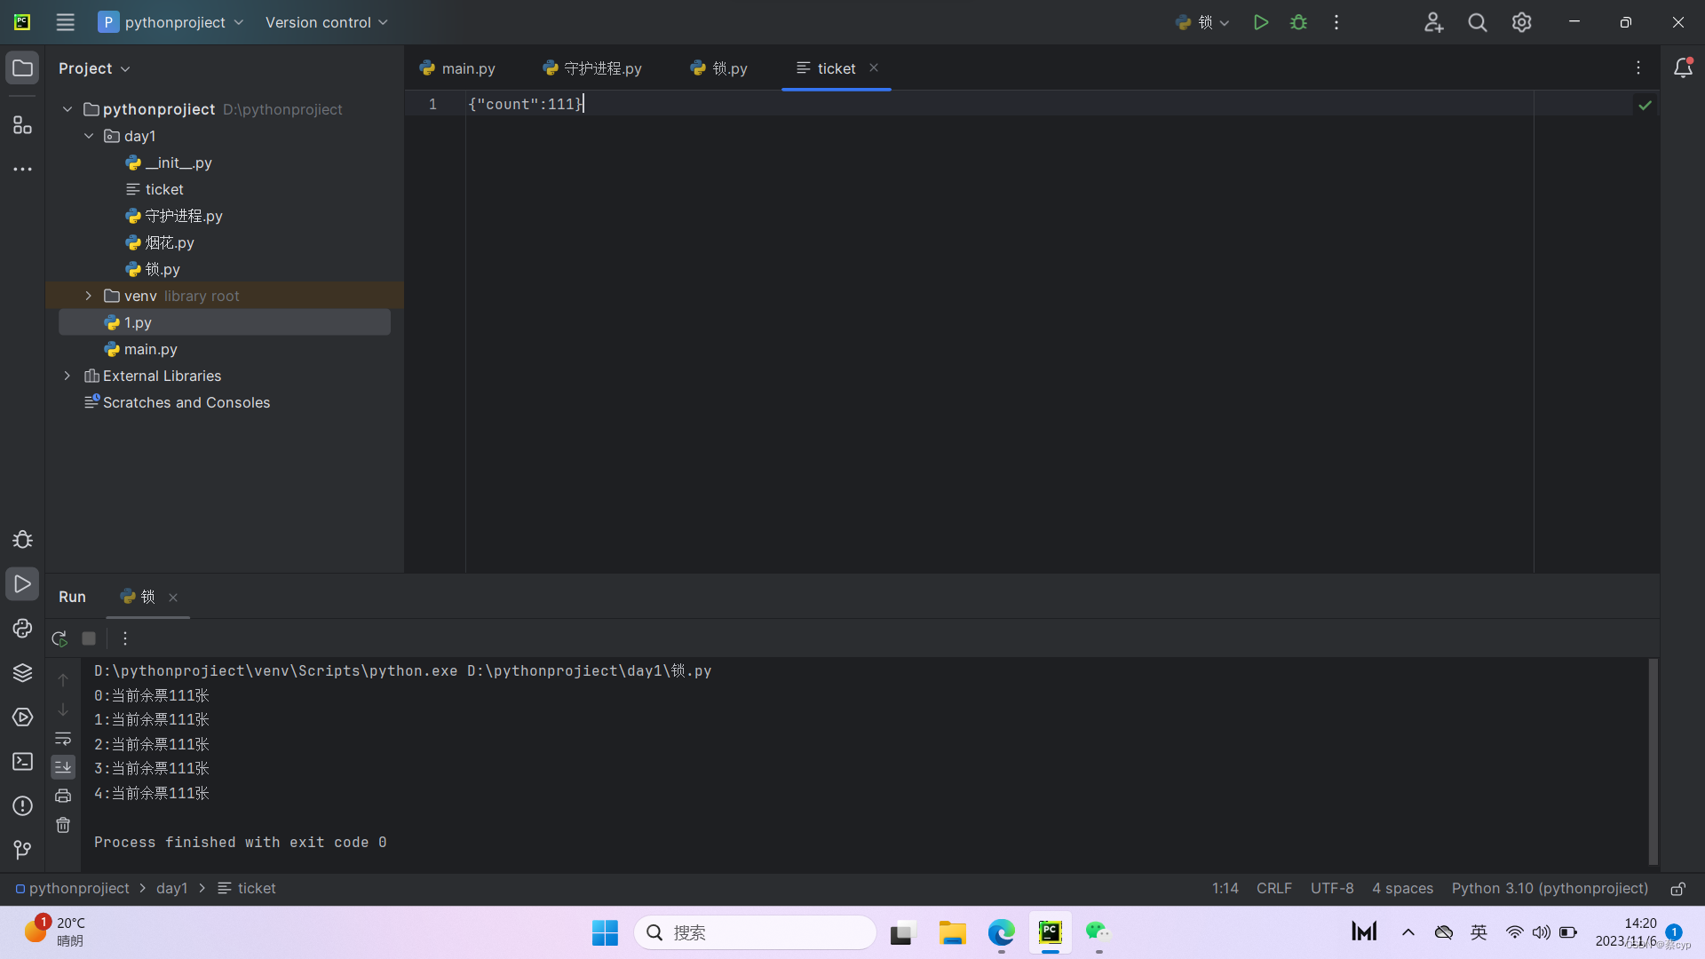The image size is (1705, 959).
Task: Open the Version control dropdown
Action: pos(326,22)
